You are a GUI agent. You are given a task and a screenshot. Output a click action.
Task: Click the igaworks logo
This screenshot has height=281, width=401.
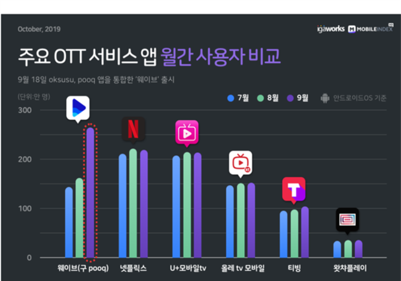[330, 29]
